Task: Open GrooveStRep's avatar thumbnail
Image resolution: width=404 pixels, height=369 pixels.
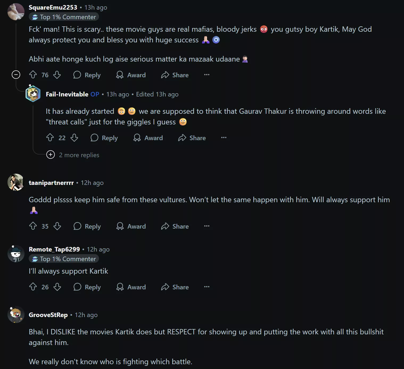Action: point(16,315)
